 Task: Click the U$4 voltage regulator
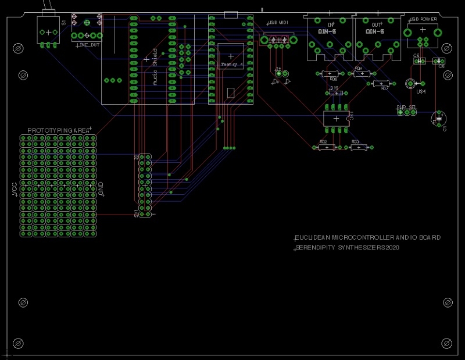pos(414,84)
